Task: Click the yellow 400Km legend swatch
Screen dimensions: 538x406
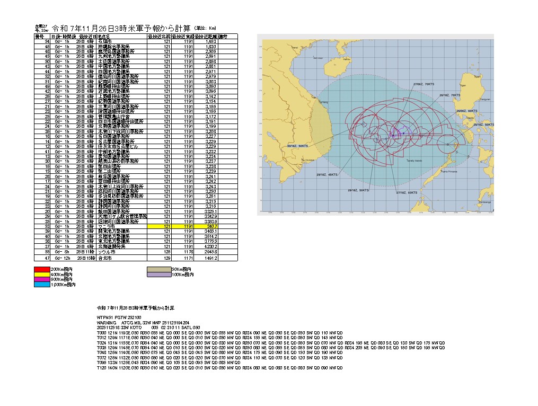Action: click(42, 275)
